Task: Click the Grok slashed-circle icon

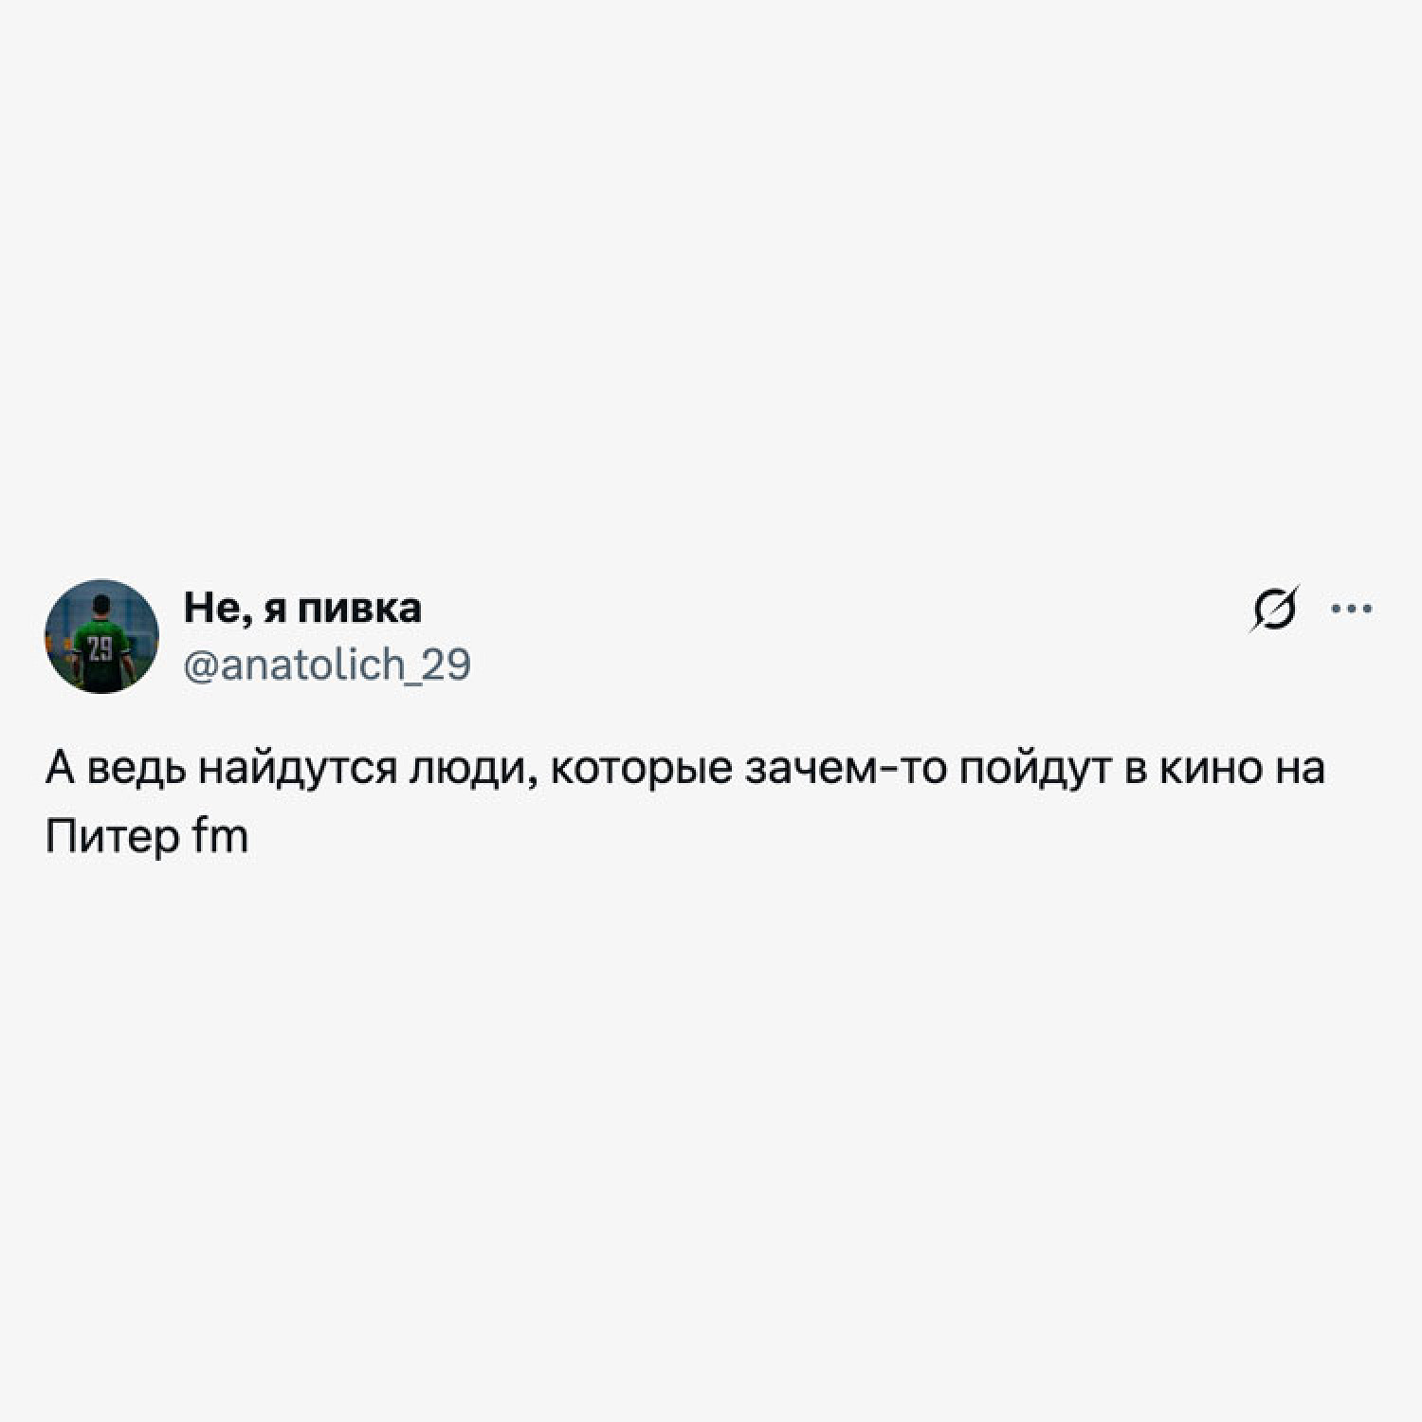Action: point(1273,610)
